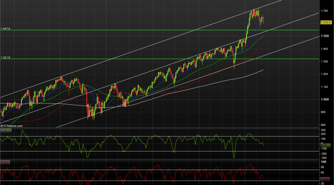
Task: Click the 300 label on CCI axis
Action: 324,130
